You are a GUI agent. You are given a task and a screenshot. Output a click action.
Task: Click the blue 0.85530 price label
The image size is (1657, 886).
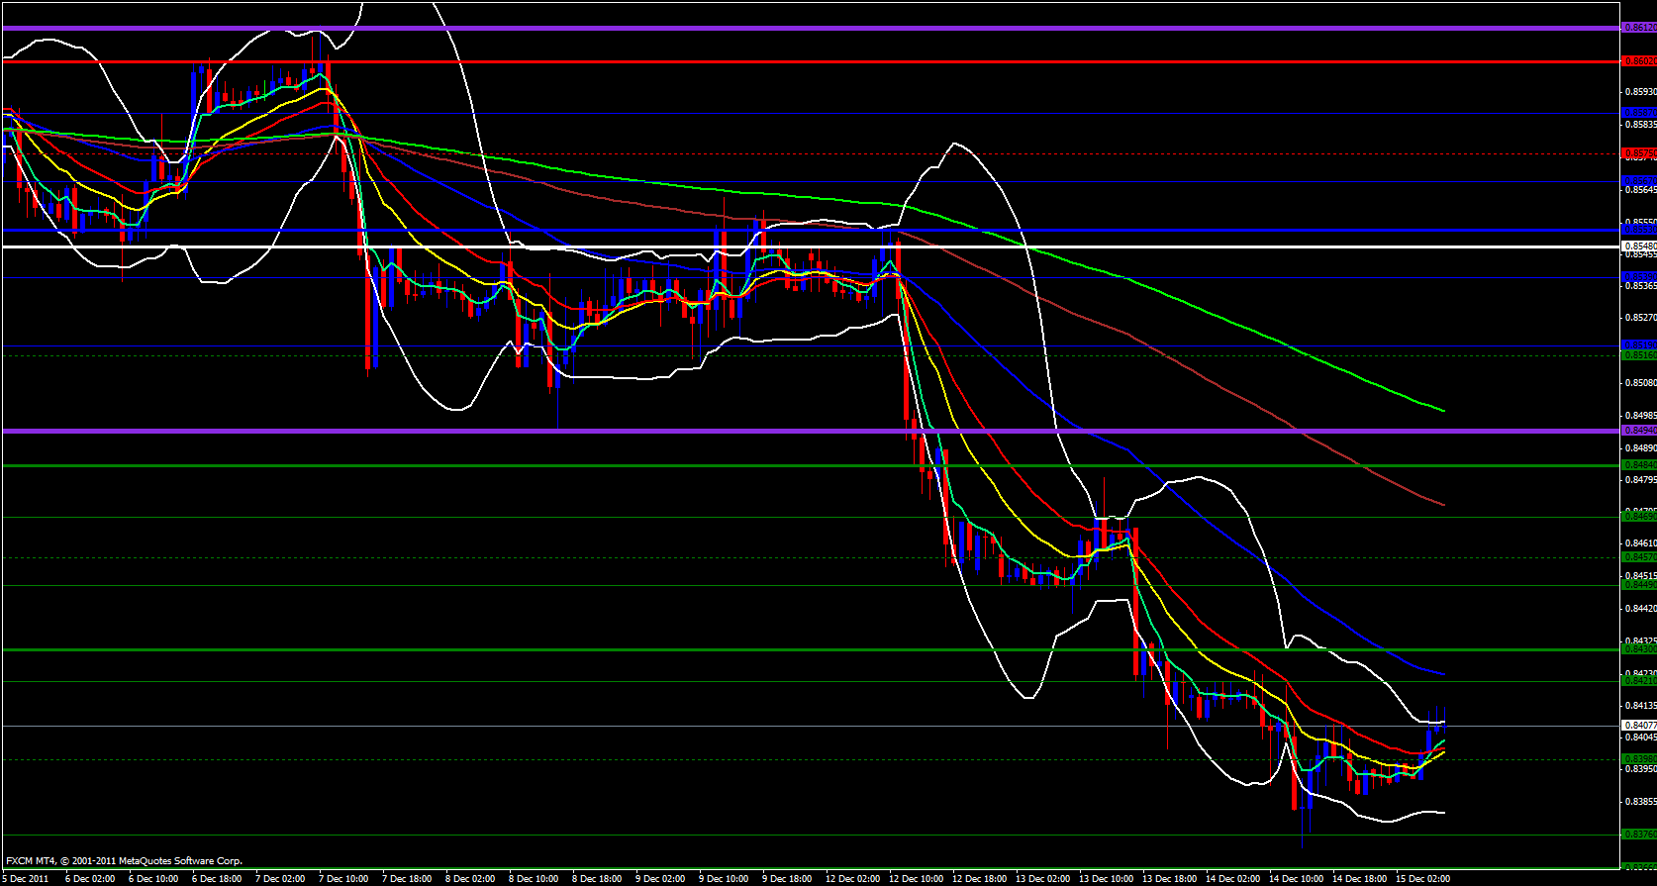click(1639, 229)
